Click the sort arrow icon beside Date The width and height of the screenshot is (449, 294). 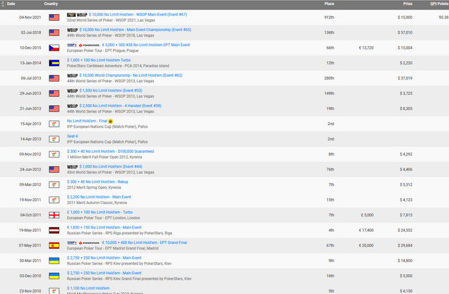click(x=3, y=4)
